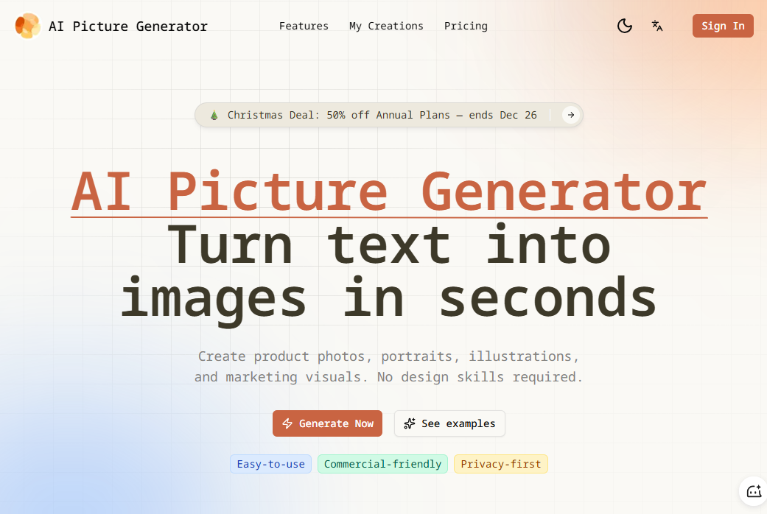This screenshot has width=767, height=514.
Task: Select the language translation icon
Action: 656,26
